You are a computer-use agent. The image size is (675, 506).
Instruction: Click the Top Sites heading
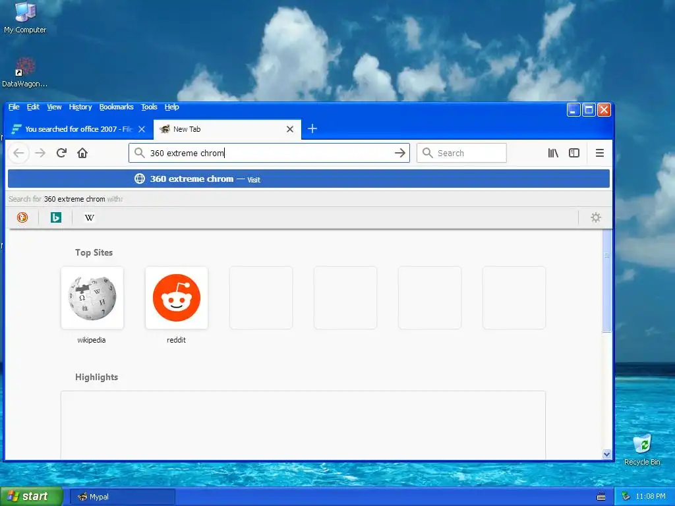94,252
